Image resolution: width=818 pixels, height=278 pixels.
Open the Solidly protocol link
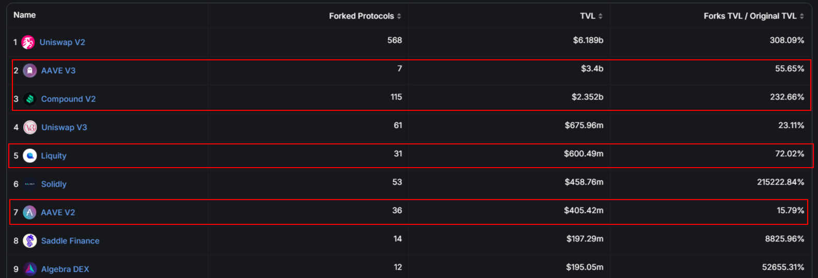pos(54,184)
